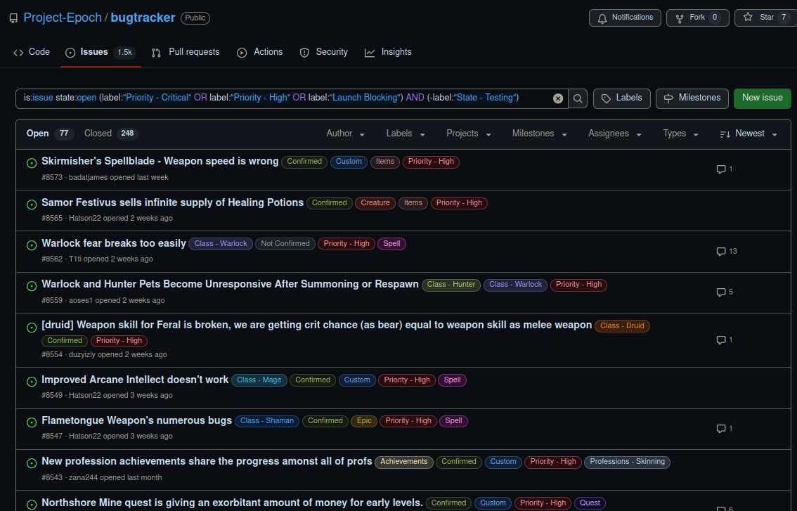Viewport: 797px width, 511px height.
Task: Click the magnifier search icon button
Action: coord(578,98)
